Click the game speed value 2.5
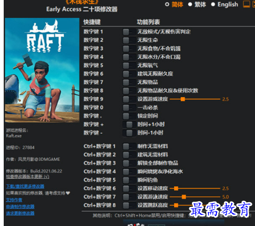Image resolution: width=255 pixels, height=226 pixels. (225, 99)
